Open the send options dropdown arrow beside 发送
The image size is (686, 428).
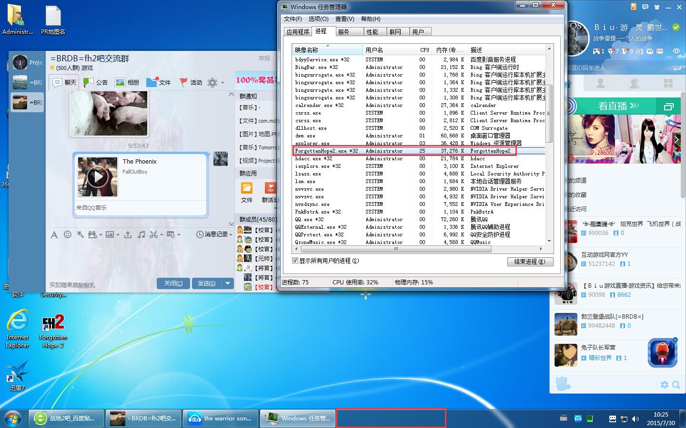pyautogui.click(x=228, y=283)
